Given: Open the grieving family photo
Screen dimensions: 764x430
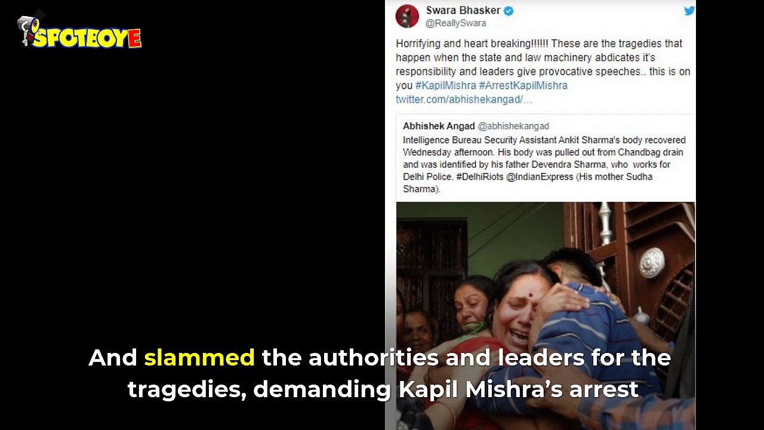Looking at the screenshot, I should (x=546, y=315).
